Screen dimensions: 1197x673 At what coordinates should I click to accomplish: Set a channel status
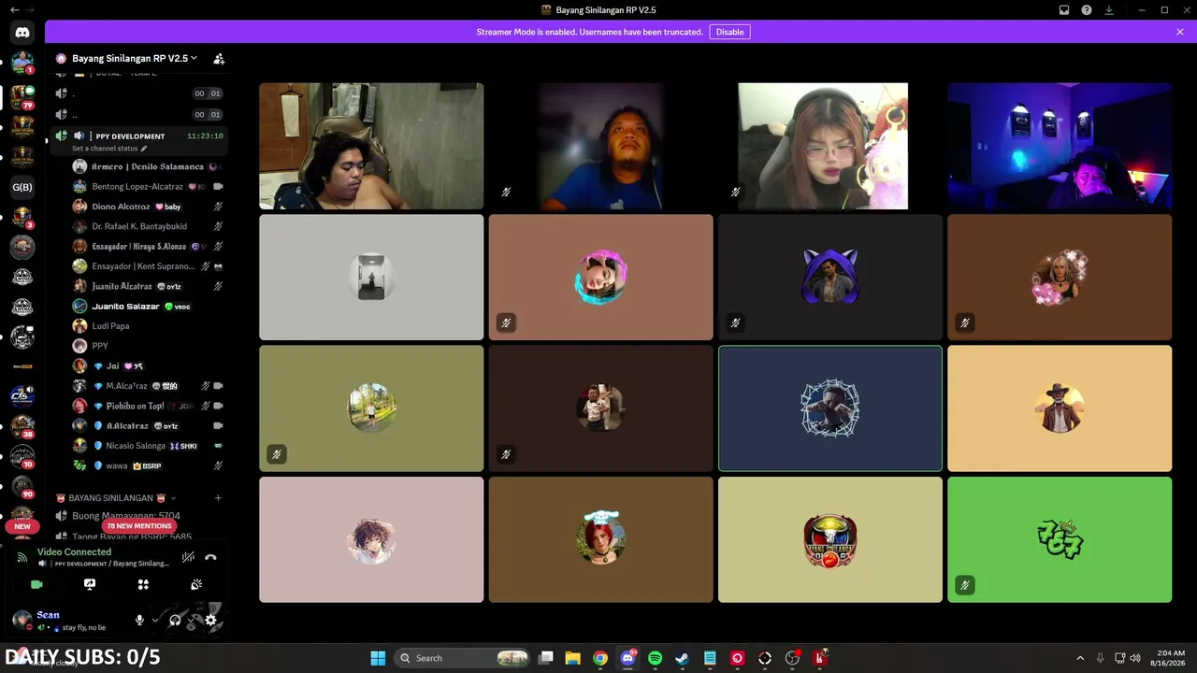click(x=109, y=149)
